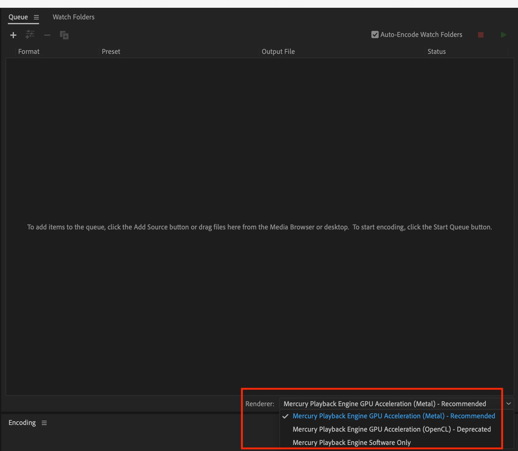This screenshot has height=451, width=518.
Task: Choose Mercury Playback Engine Software Only
Action: click(x=352, y=443)
